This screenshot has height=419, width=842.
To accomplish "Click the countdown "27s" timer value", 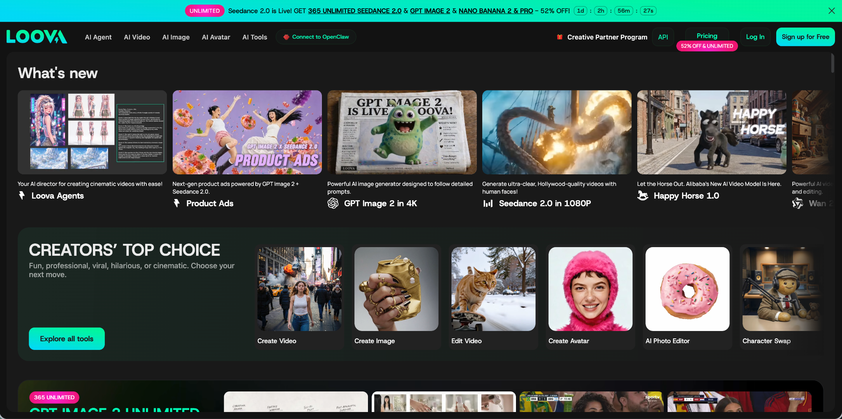I will (648, 11).
